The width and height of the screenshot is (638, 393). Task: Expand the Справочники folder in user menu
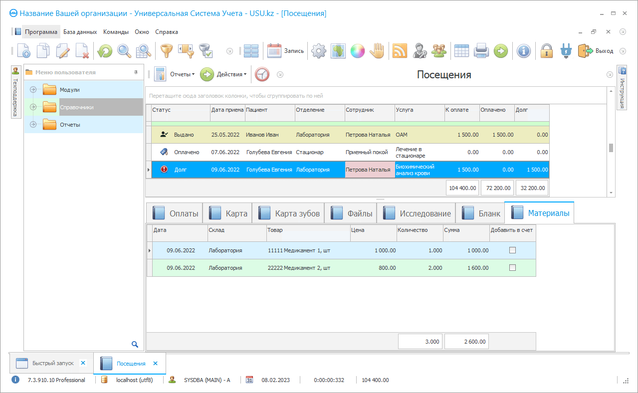pos(33,107)
